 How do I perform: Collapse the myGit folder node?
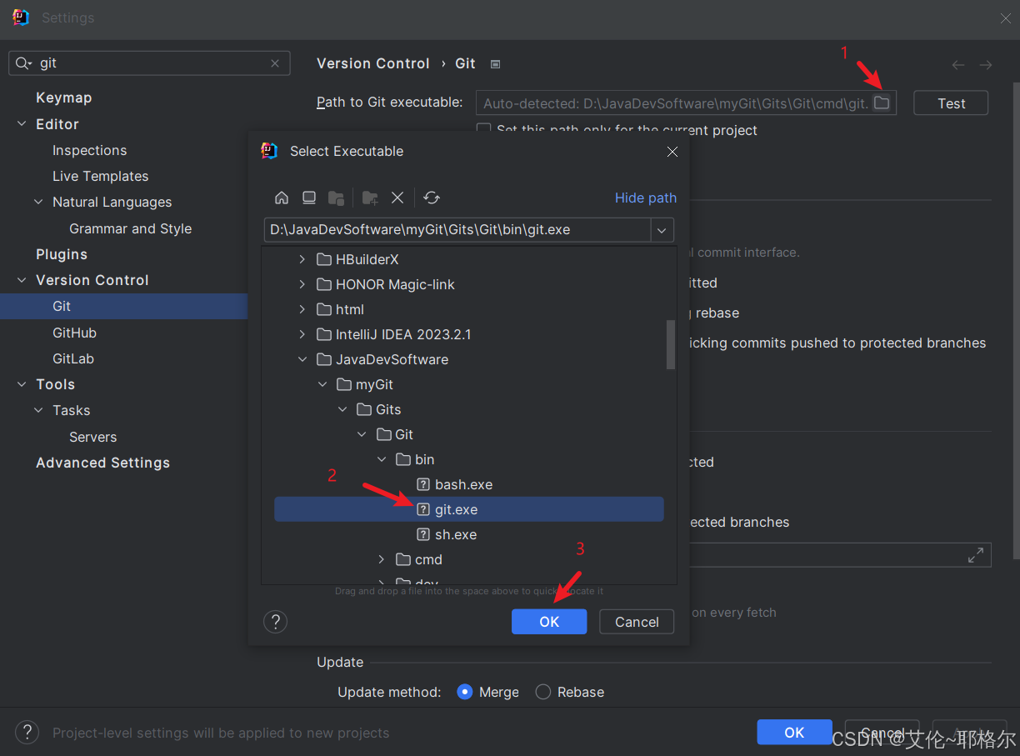pos(322,384)
